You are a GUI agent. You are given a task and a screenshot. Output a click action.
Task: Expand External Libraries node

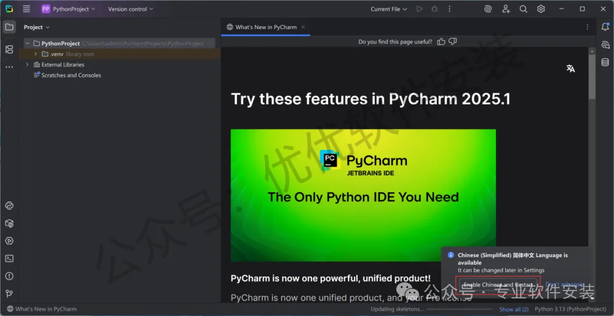point(27,65)
